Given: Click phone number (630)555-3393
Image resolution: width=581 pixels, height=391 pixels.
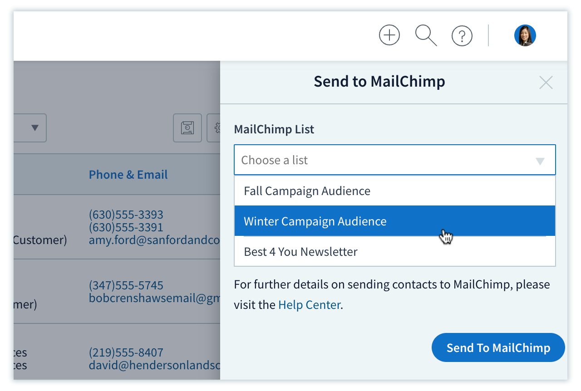Looking at the screenshot, I should 126,214.
